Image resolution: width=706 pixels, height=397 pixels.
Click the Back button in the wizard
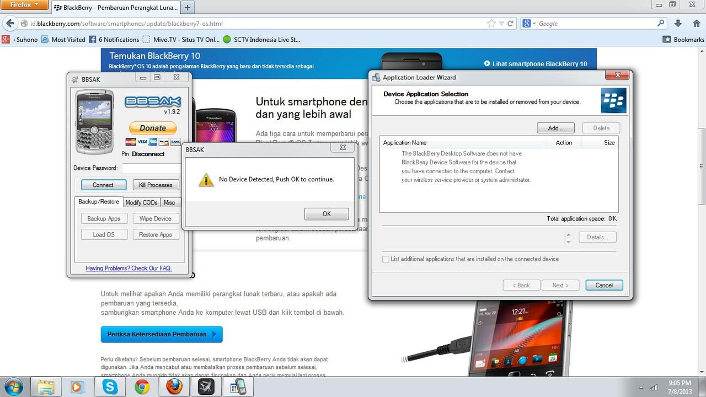click(x=521, y=285)
